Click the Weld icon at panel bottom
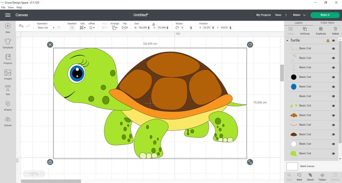This screenshot has width=342, height=183. [299, 177]
